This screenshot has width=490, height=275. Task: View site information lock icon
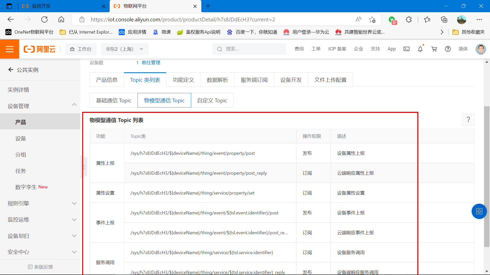[82, 20]
